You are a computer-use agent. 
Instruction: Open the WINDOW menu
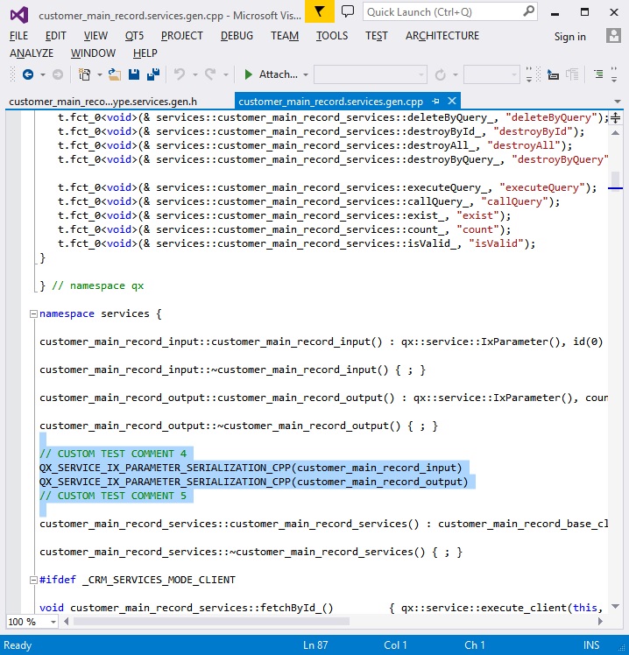(93, 53)
